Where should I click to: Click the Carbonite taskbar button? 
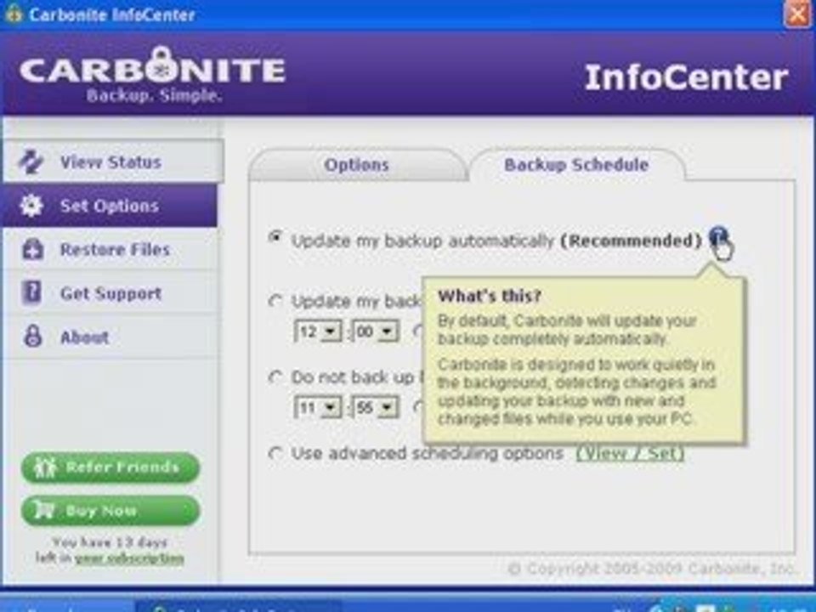coord(240,606)
